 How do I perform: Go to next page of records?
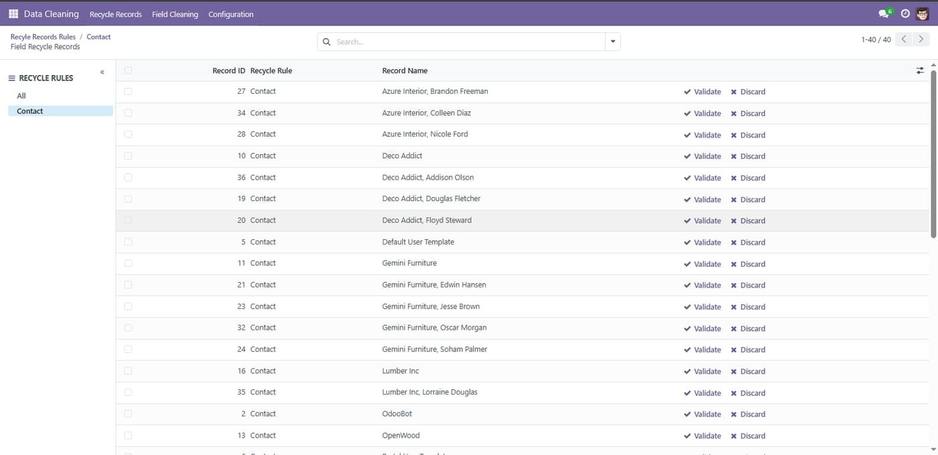coord(921,40)
